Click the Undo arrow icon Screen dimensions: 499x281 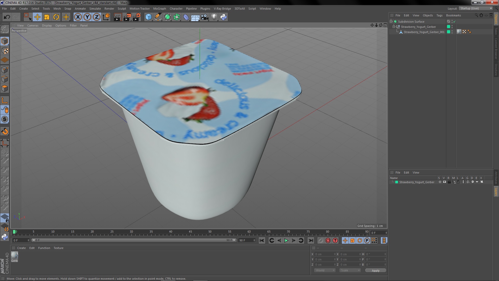pyautogui.click(x=7, y=17)
